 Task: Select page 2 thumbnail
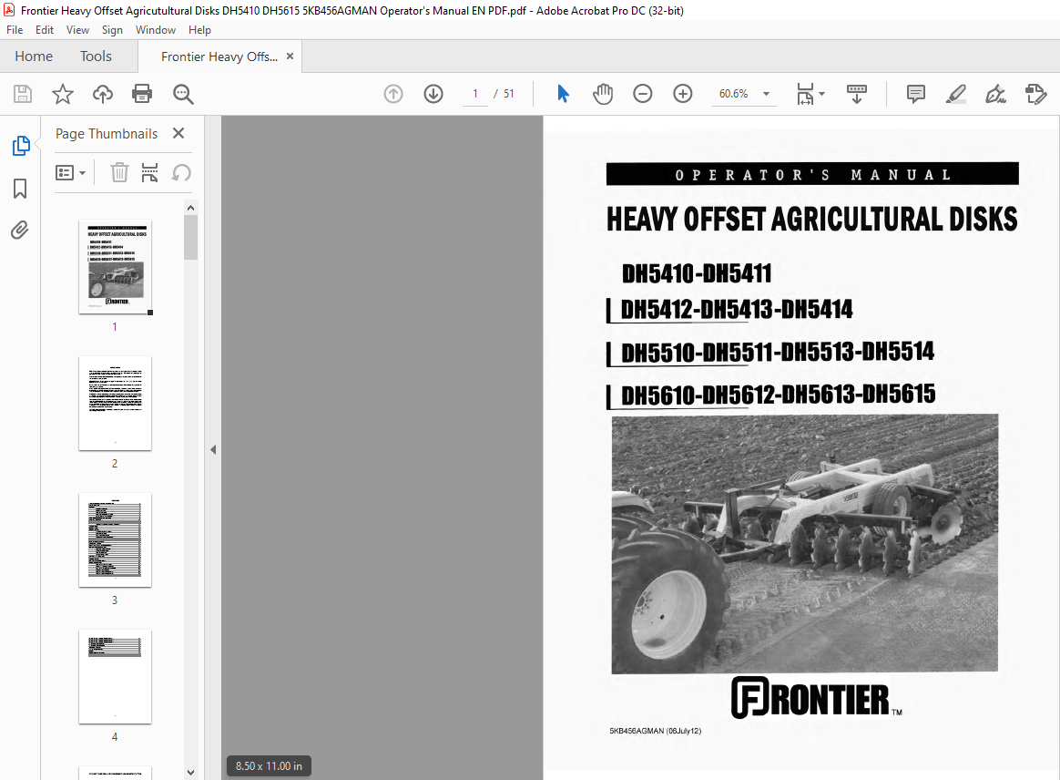[x=115, y=403]
